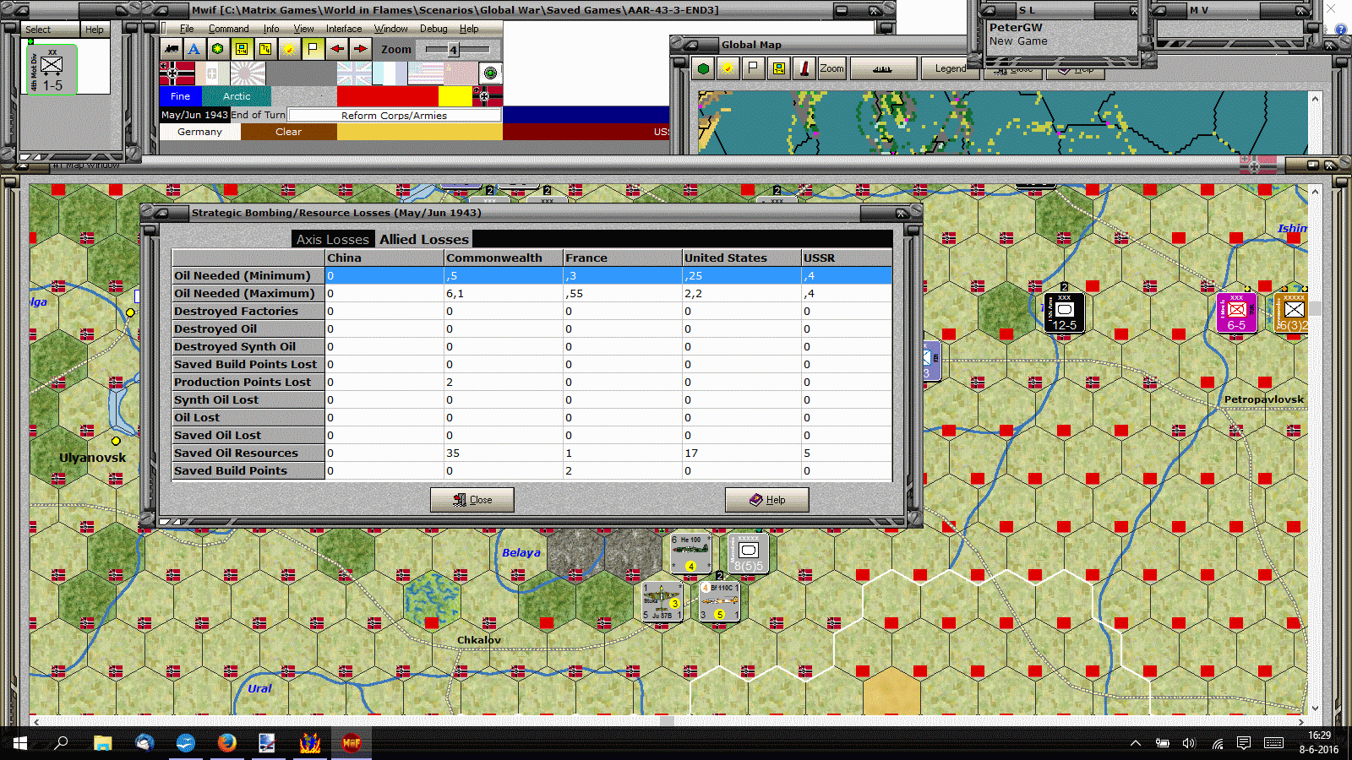
Task: Click the Commonwealth column header
Action: (504, 258)
